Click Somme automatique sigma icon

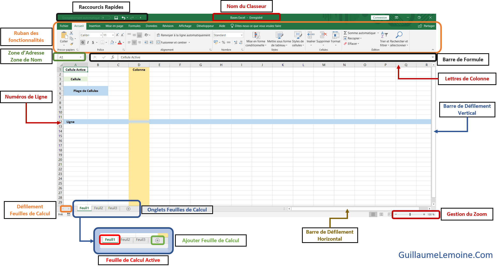(x=346, y=33)
